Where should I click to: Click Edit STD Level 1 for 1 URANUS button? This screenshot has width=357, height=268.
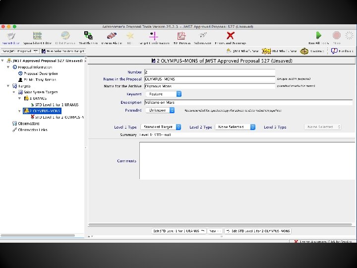coord(178,231)
